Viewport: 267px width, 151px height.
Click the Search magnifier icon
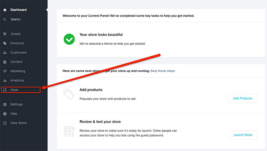tap(5, 19)
